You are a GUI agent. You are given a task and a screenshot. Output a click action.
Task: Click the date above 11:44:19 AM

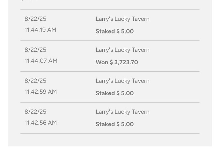point(35,19)
